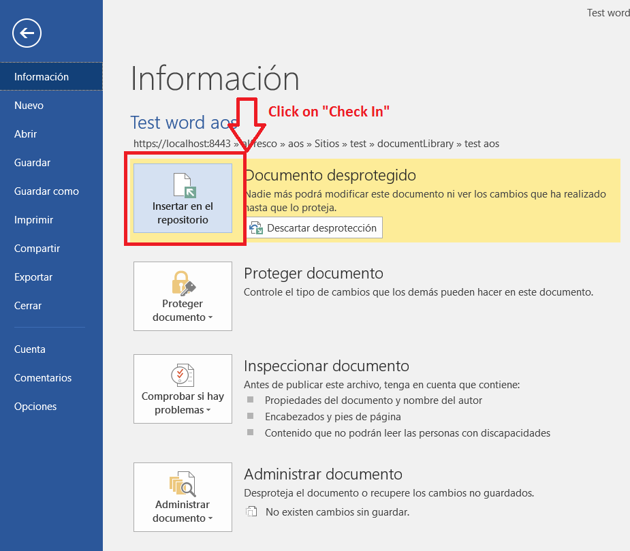
Task: Expand the Administrar documento dropdown arrow
Action: coord(210,519)
